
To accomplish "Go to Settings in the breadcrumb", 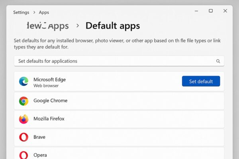I will pyautogui.click(x=21, y=12).
